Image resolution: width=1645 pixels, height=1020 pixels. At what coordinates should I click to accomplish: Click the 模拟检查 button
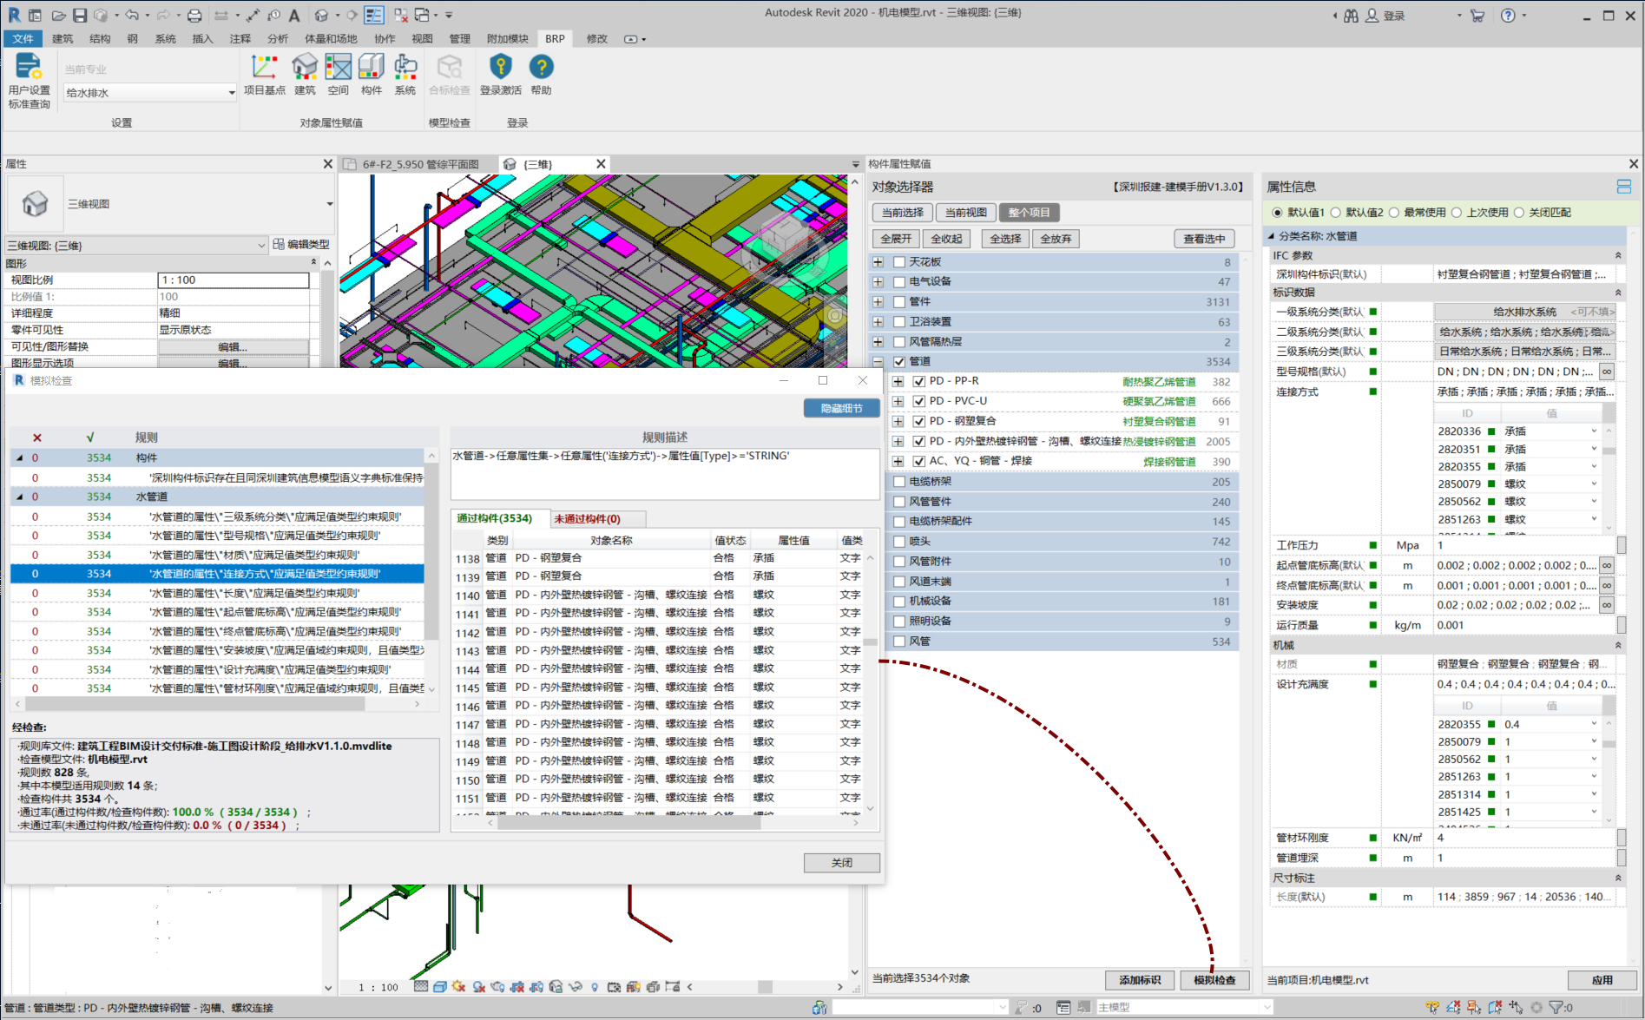[x=1214, y=980]
